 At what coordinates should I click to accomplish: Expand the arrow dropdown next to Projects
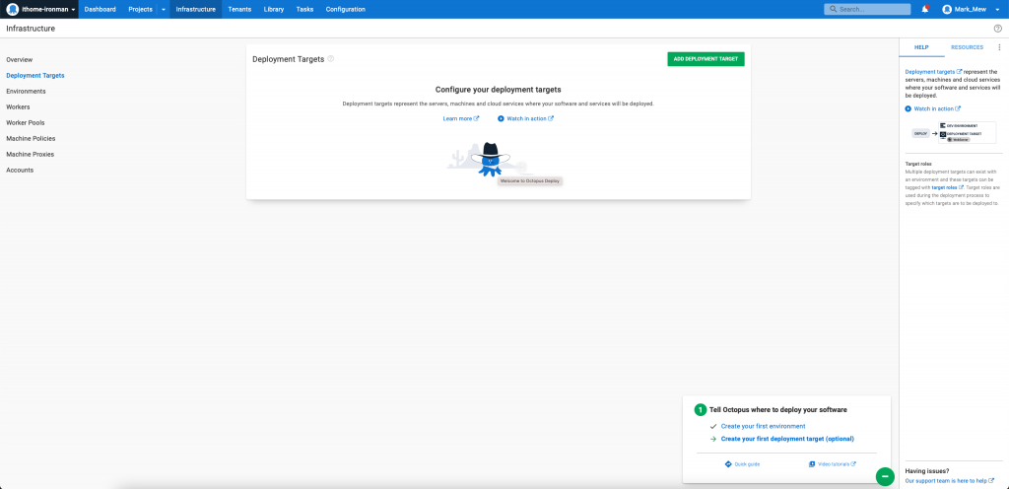tap(164, 10)
